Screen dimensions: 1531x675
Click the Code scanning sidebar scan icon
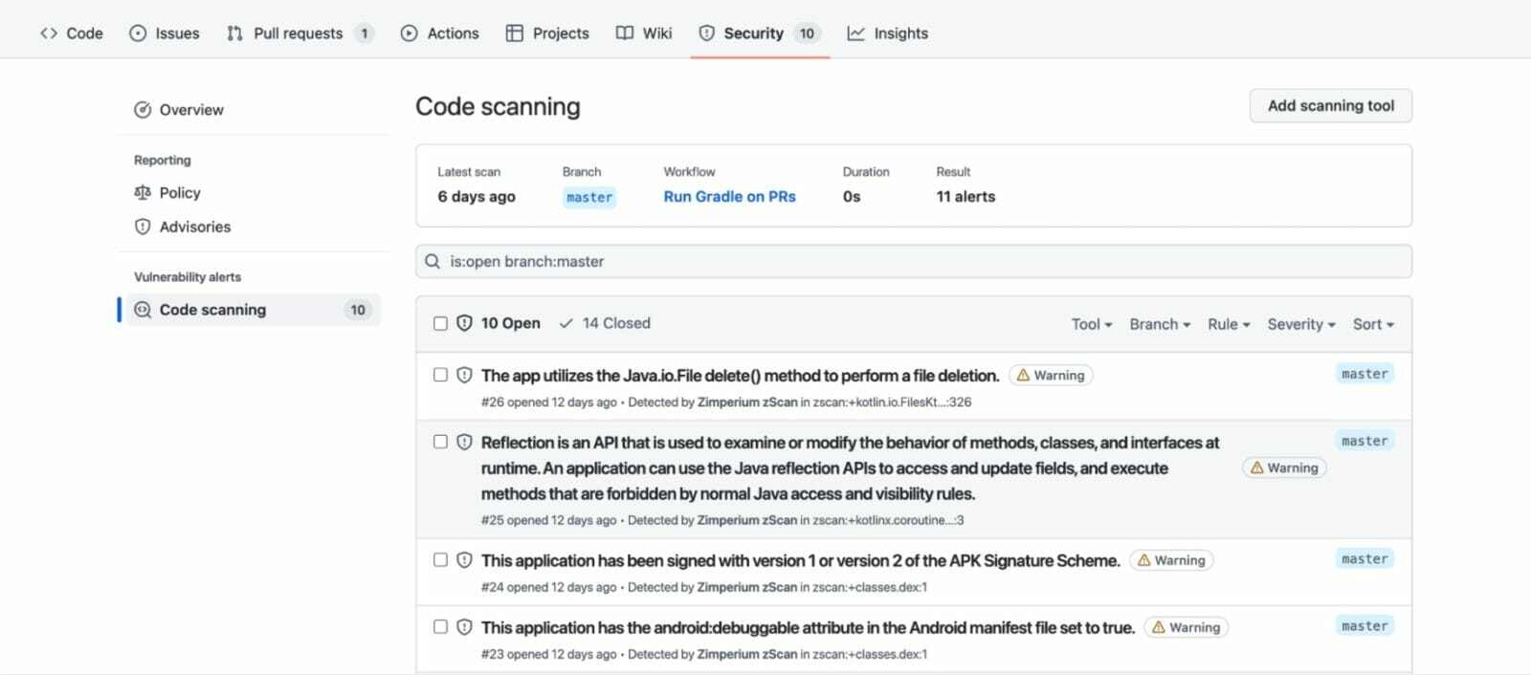[143, 310]
